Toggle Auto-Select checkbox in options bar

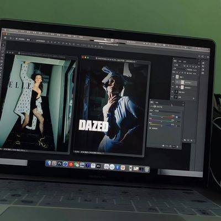coord(17,39)
